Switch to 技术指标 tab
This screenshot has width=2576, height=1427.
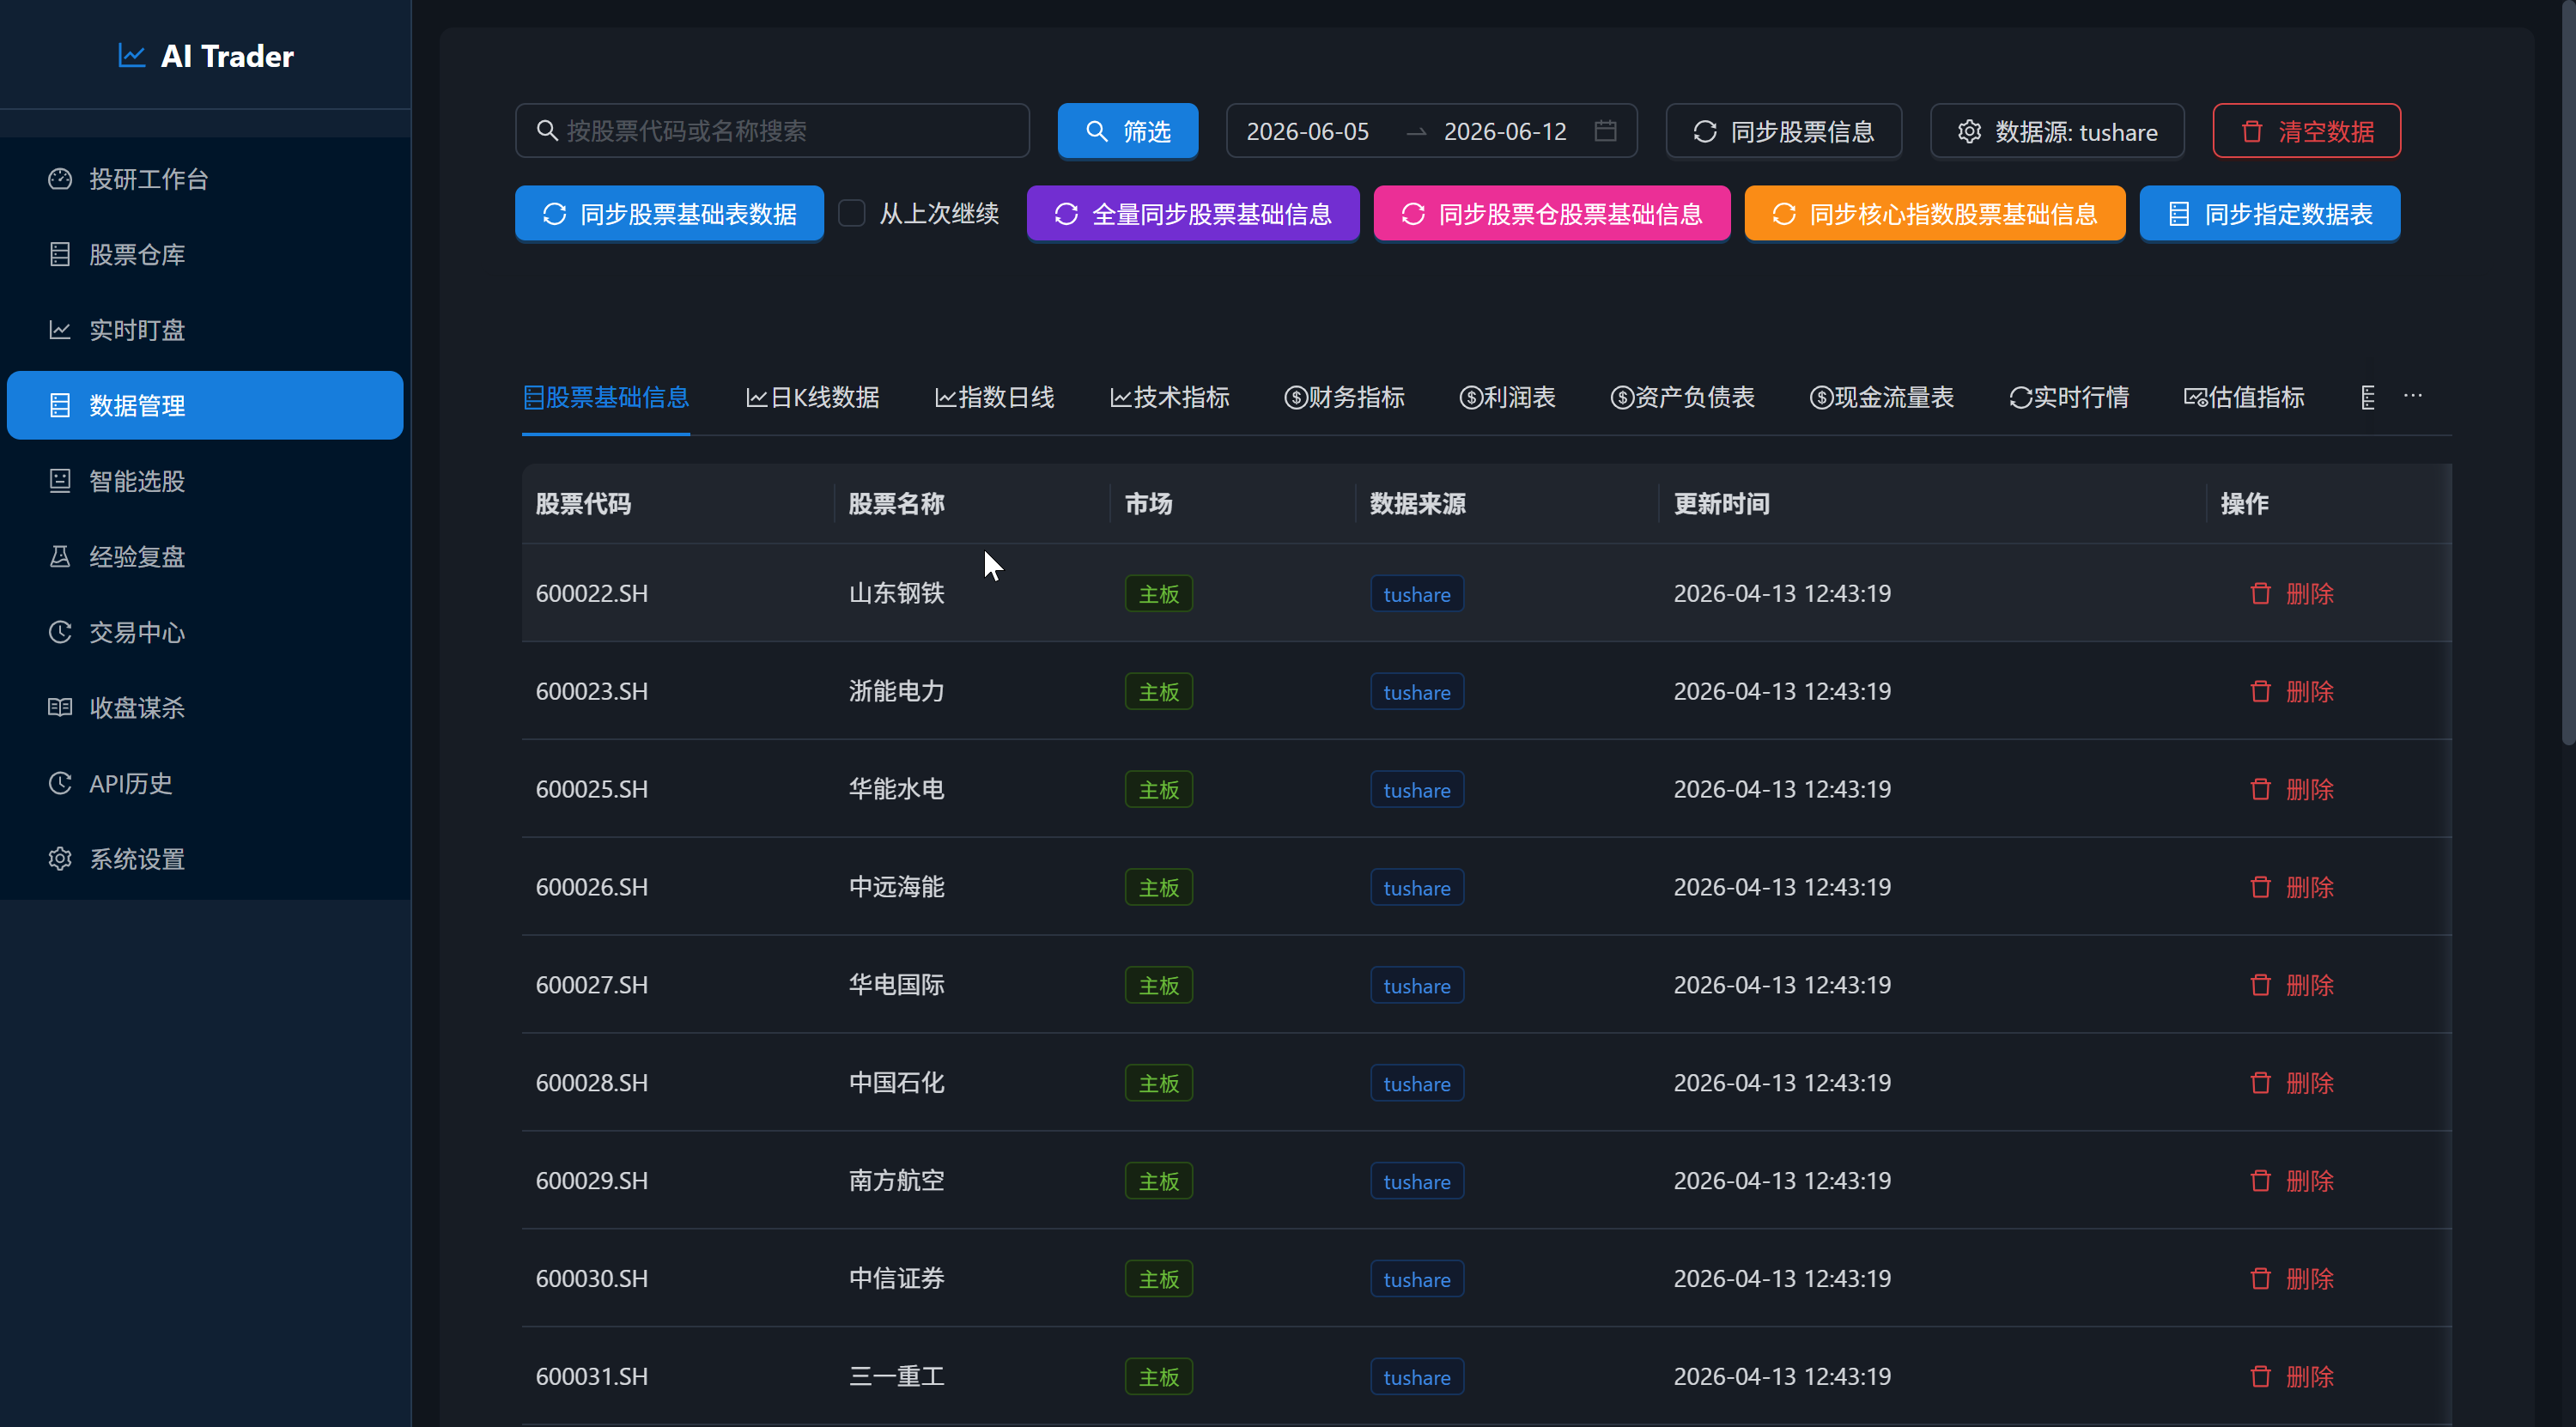pos(1169,397)
